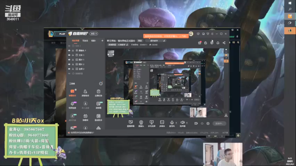Show the hidden 文本 2 source
The height and width of the screenshot is (166, 296).
pos(69,46)
